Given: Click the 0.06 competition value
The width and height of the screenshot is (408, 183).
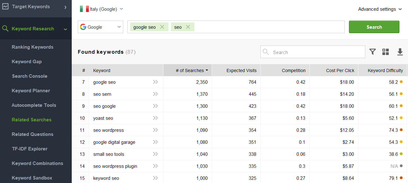Looking at the screenshot, I should click(x=301, y=154).
